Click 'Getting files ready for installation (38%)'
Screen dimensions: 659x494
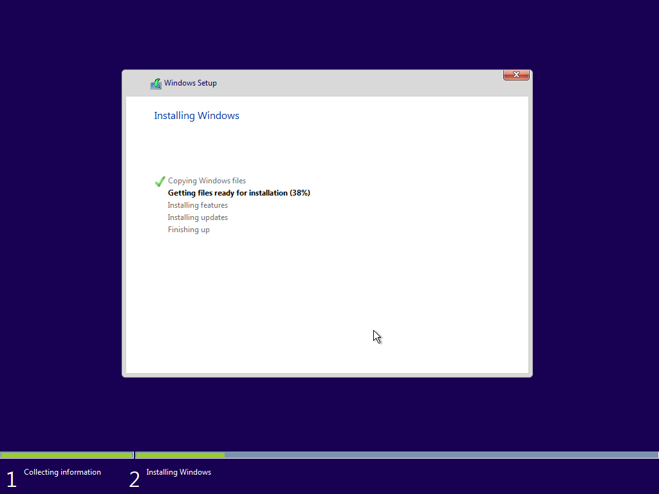[x=239, y=193]
